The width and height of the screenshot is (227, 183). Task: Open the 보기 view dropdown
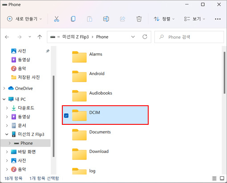[x=195, y=19]
